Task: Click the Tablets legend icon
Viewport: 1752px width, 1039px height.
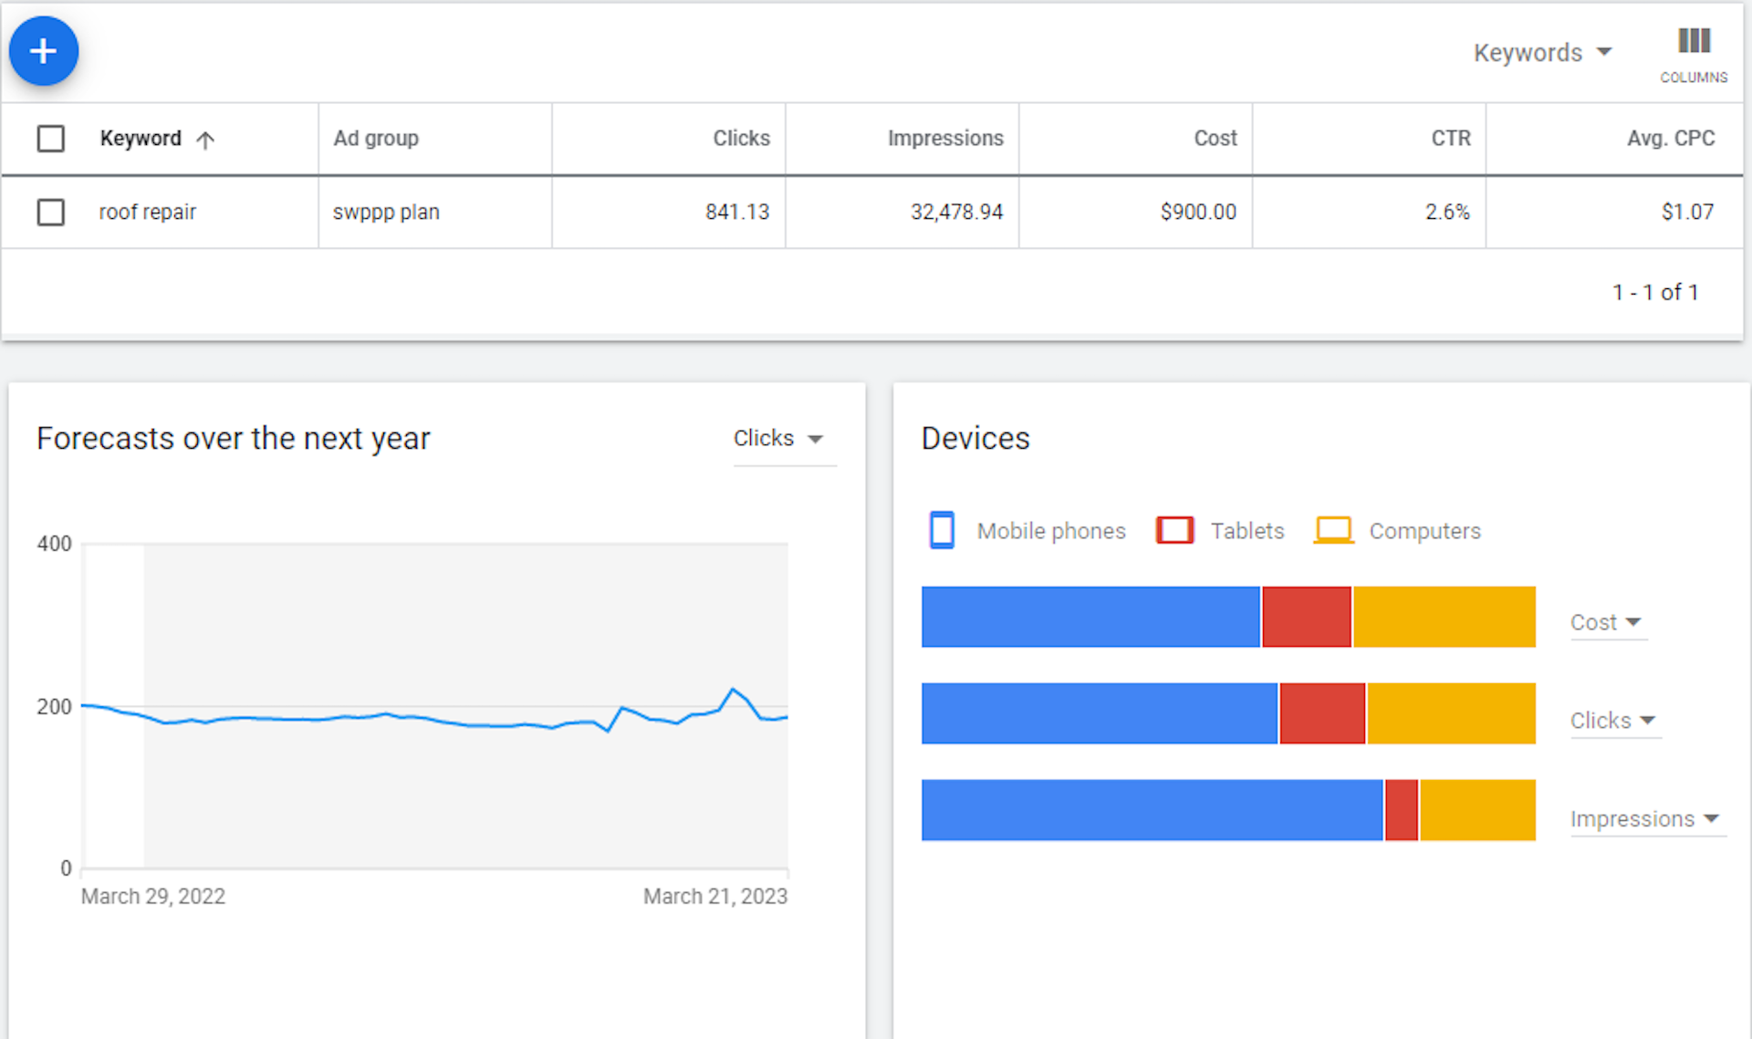Action: pyautogui.click(x=1175, y=530)
